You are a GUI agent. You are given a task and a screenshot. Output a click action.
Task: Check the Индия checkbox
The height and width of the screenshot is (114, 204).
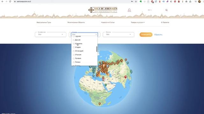coord(74,47)
